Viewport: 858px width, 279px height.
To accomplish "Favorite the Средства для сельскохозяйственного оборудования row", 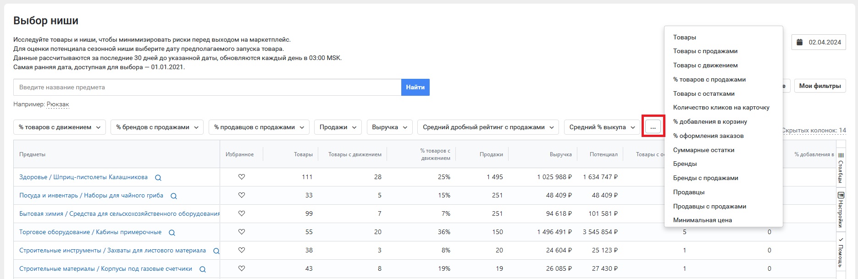I will (x=242, y=213).
